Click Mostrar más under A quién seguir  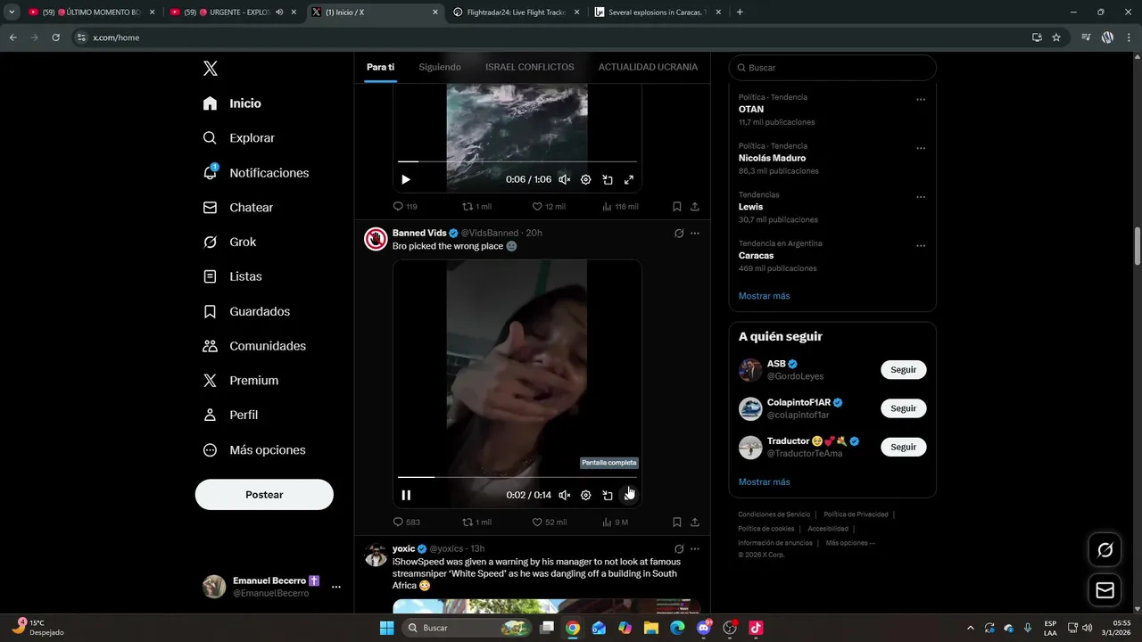coord(764,482)
